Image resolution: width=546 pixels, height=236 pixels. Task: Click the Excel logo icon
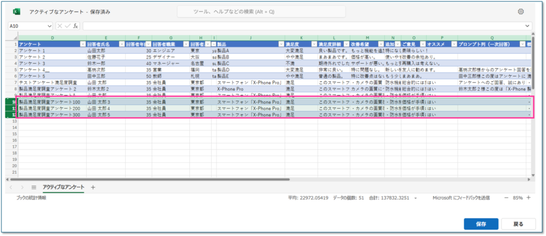[x=17, y=12]
